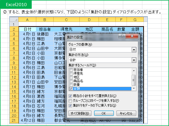Viewport: 169px width, 126px height.
Task: Select column G header
Action: [135, 20]
